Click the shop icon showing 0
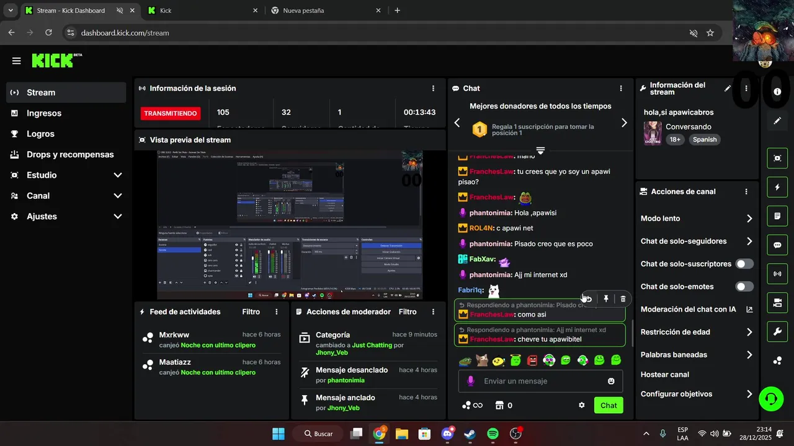 click(x=504, y=405)
